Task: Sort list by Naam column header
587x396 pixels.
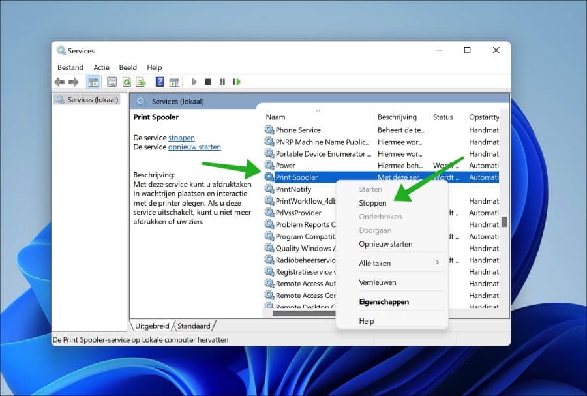Action: (275, 117)
